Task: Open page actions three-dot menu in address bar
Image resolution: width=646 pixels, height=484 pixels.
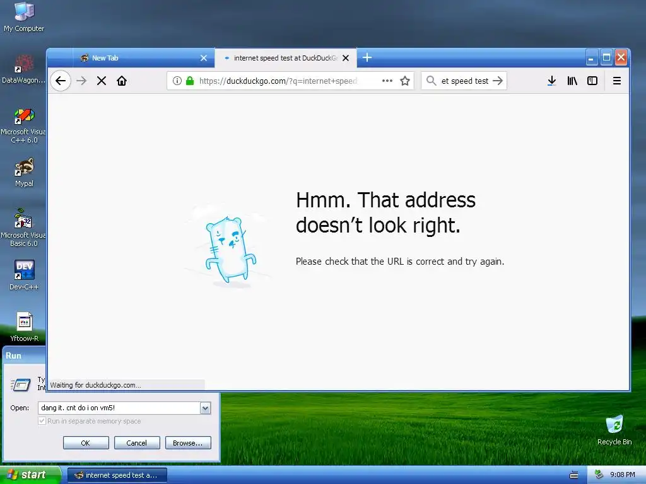Action: pos(387,81)
